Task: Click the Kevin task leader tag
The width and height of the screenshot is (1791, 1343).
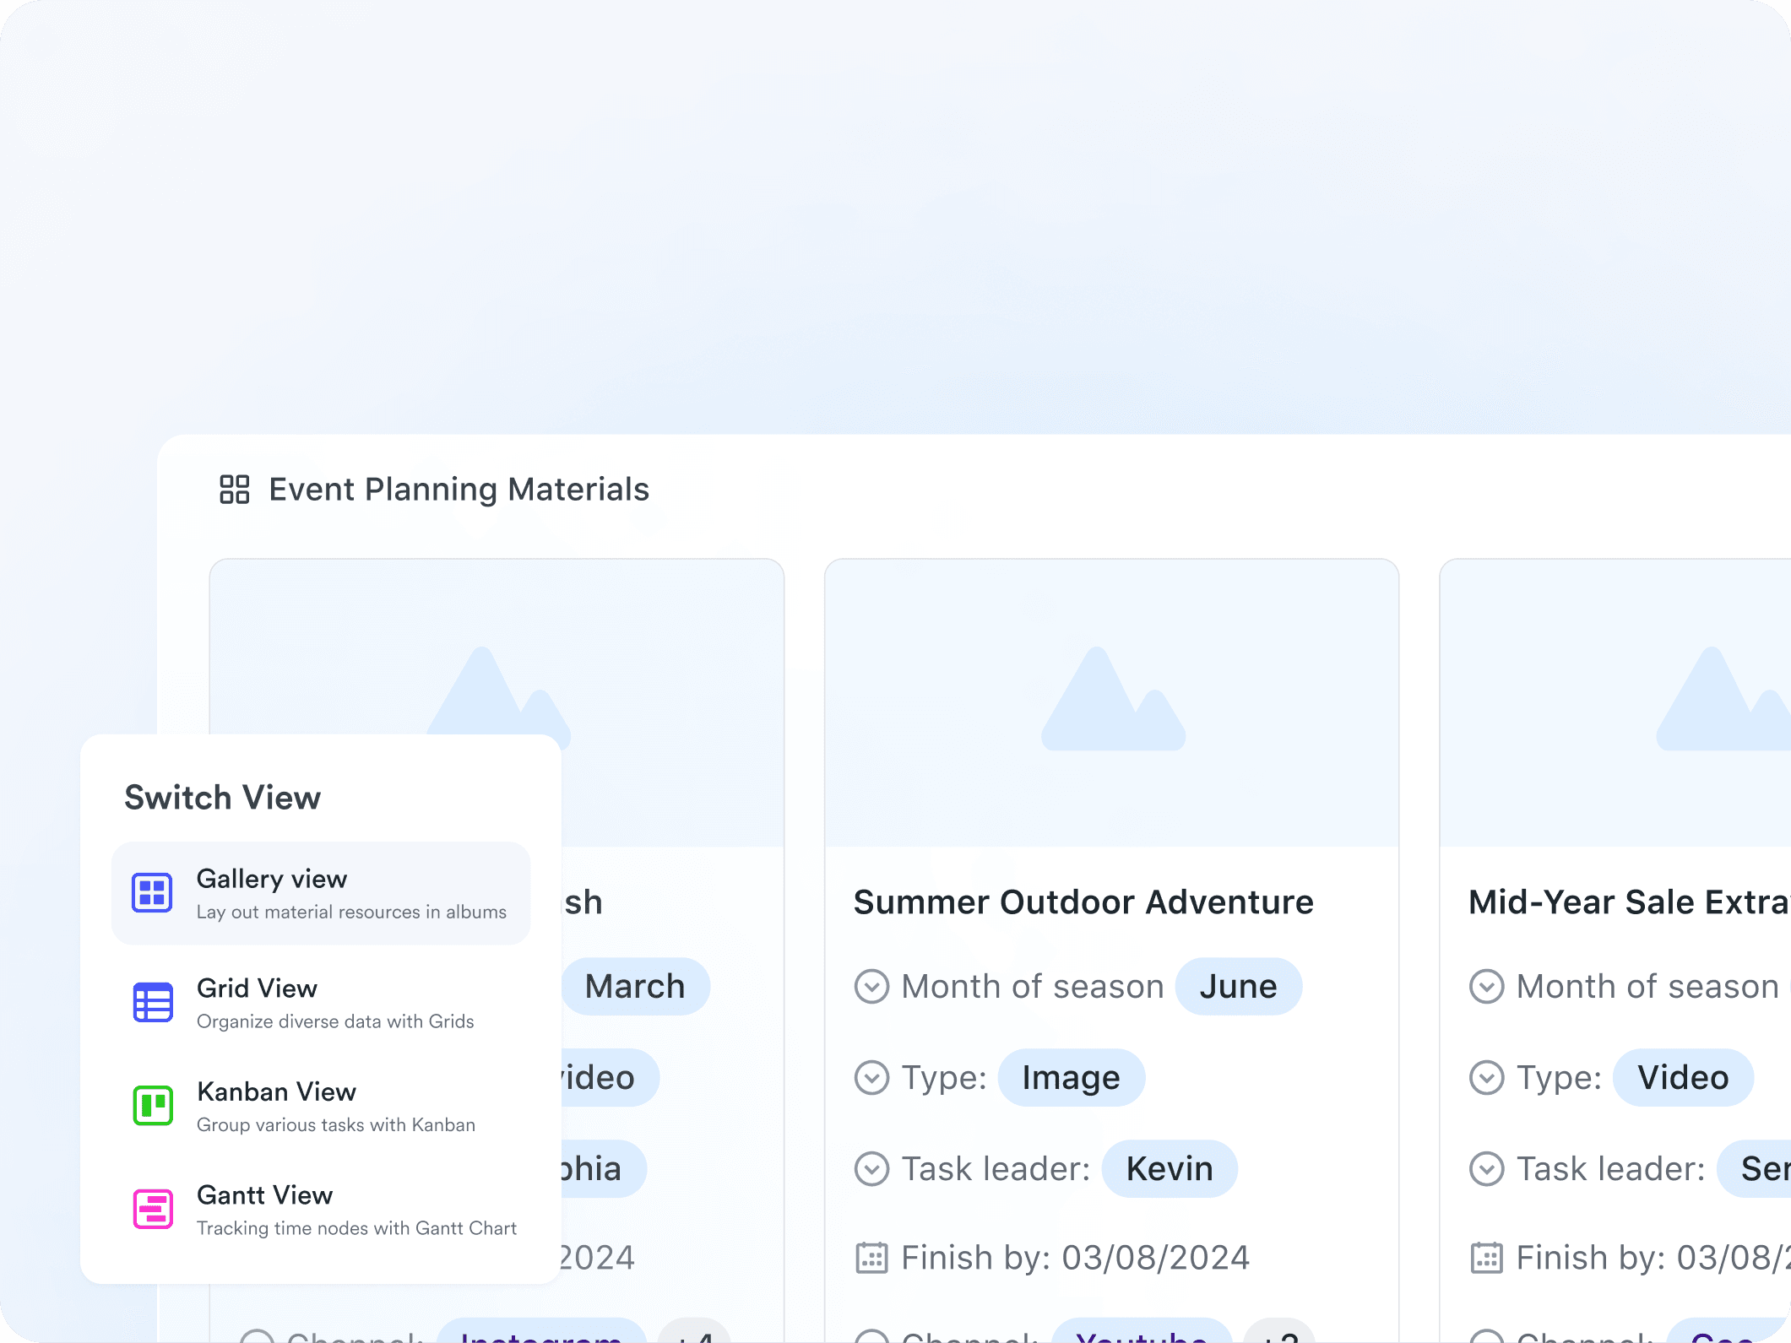Action: [x=1169, y=1169]
